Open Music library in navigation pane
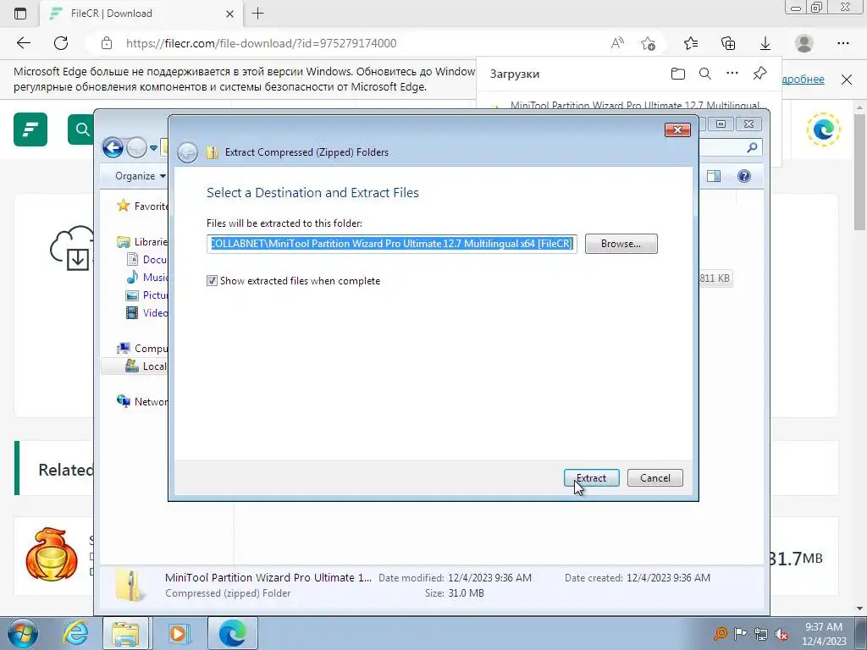This screenshot has height=650, width=867. [x=146, y=277]
